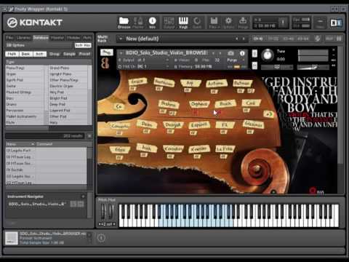Select '01 Sustain' in the results list
This screenshot has width=349, height=262.
click(46, 170)
